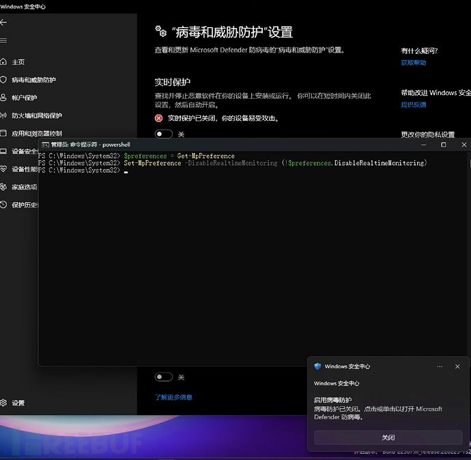The width and height of the screenshot is (471, 460).
Task: Click the 更改你的隐私设置 heading
Action: pyautogui.click(x=428, y=135)
